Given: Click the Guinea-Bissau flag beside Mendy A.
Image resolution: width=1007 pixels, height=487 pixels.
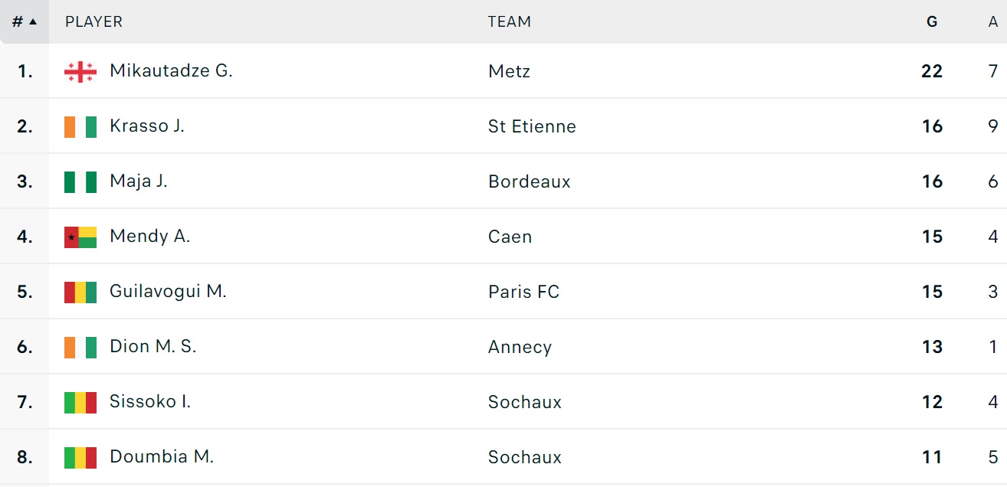Looking at the screenshot, I should coord(80,237).
